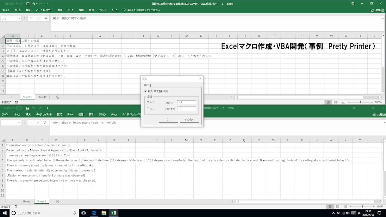Image resolution: width=386 pixels, height=217 pixels.
Task: Select the 改行 tab in settings dialog
Action: click(146, 85)
